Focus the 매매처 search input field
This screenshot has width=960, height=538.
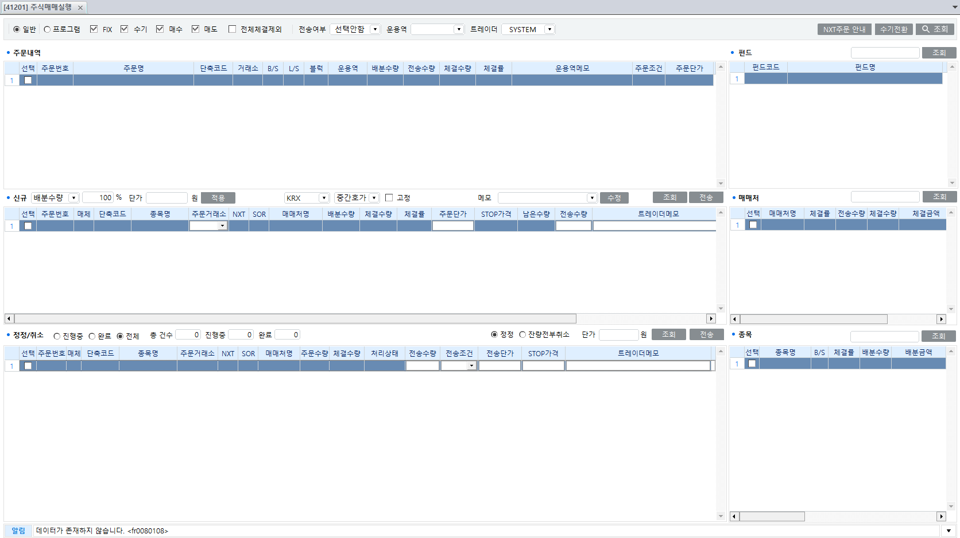[885, 197]
